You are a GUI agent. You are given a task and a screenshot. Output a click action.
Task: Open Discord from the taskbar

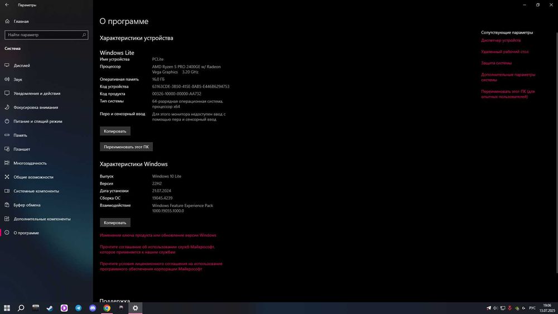coord(93,308)
